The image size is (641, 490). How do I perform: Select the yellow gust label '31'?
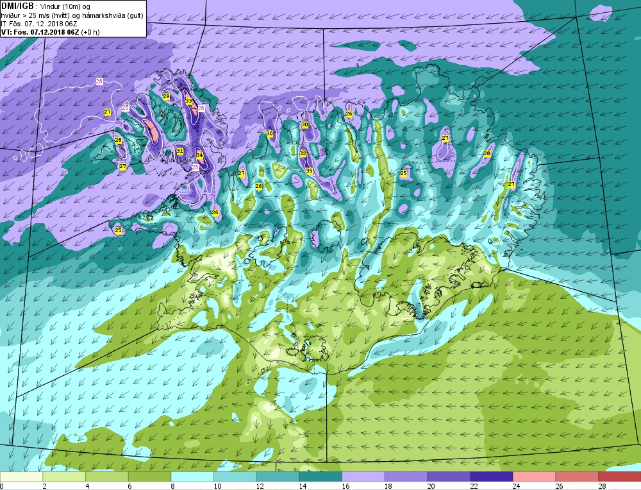tap(179, 151)
